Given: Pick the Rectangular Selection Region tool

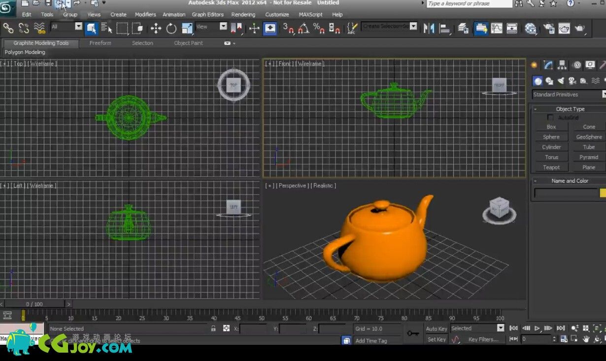Looking at the screenshot, I should [122, 28].
